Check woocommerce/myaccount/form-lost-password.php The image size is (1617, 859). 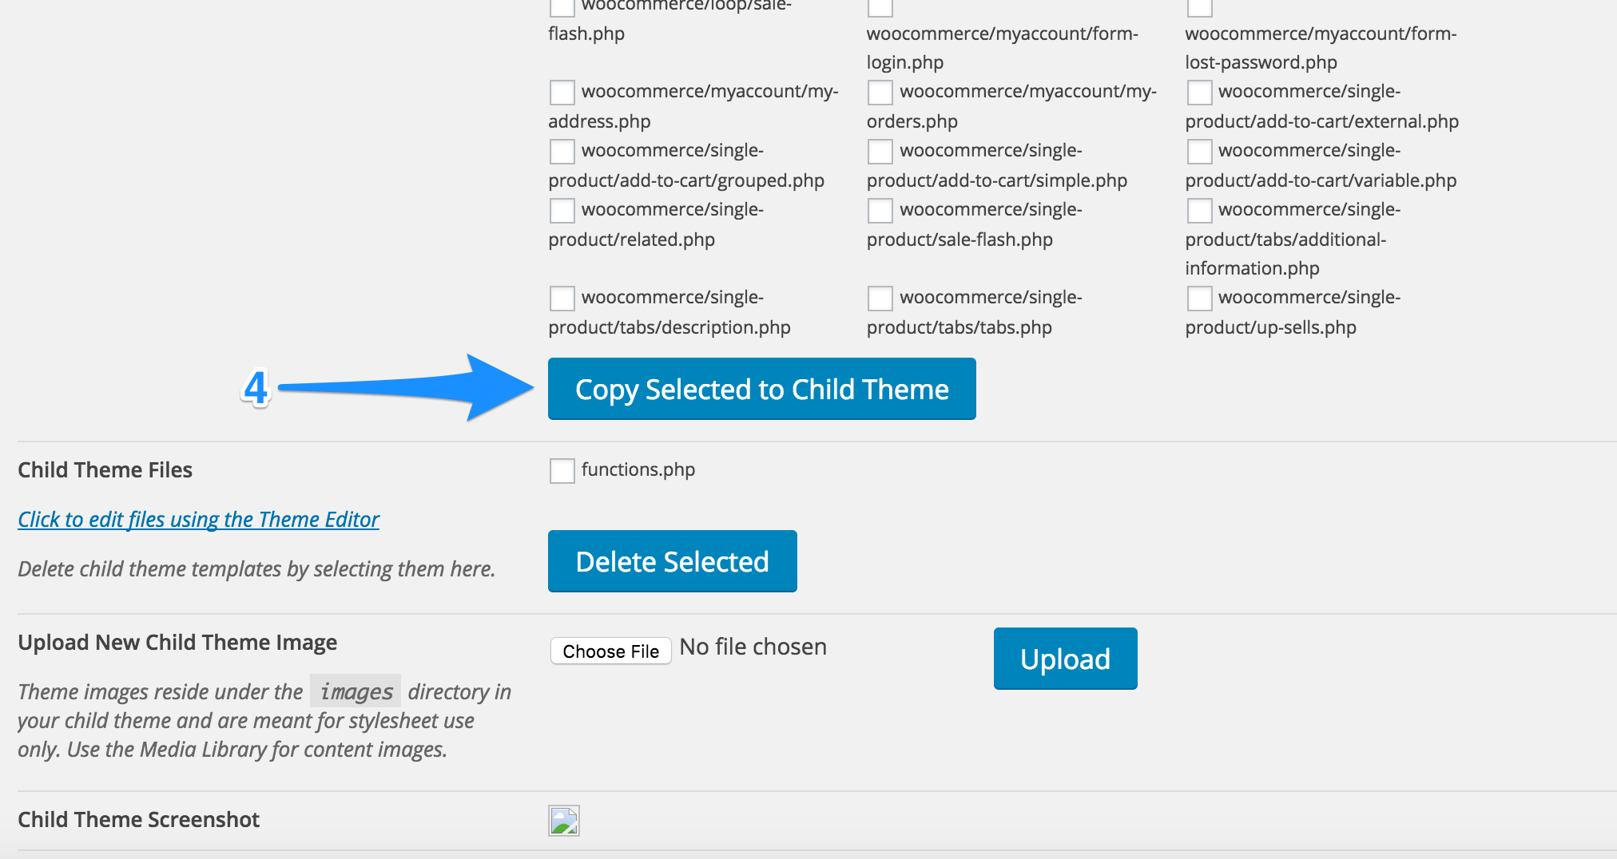[x=1199, y=8]
